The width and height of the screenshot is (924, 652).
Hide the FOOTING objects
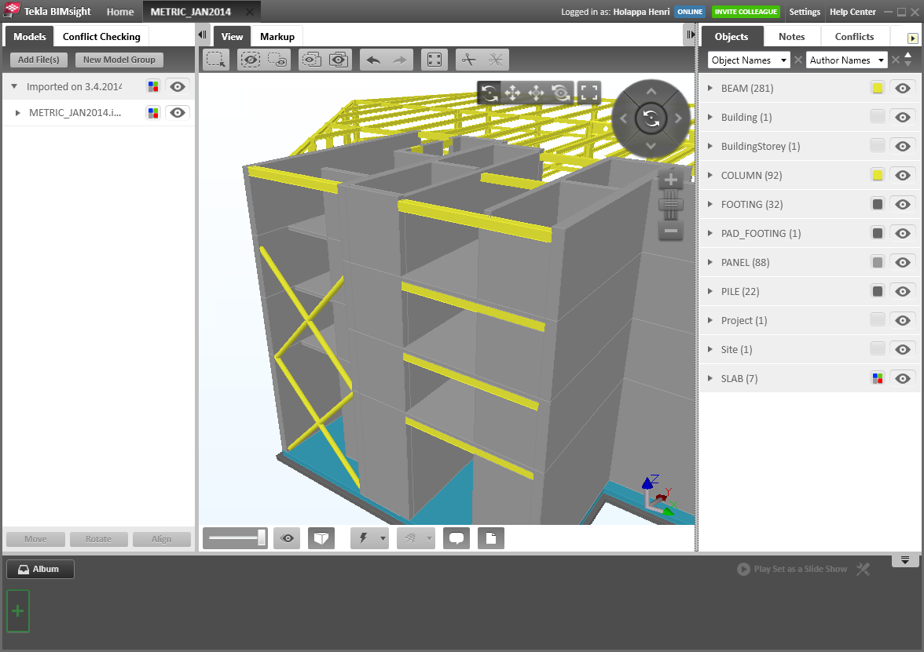pos(902,204)
